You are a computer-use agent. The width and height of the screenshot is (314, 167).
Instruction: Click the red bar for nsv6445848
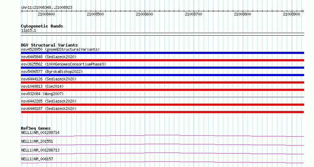(162, 60)
